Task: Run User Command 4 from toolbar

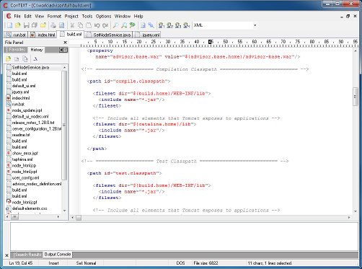Action: [187, 25]
